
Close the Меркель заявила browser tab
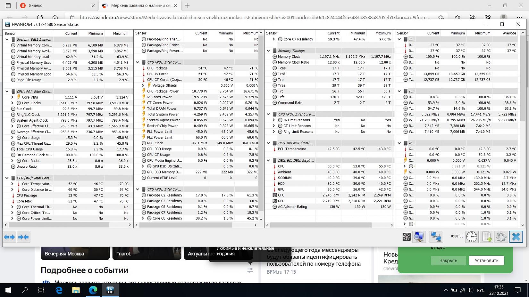pos(175,5)
